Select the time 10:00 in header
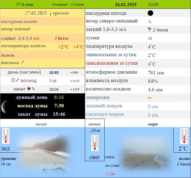 click(x=153, y=4)
